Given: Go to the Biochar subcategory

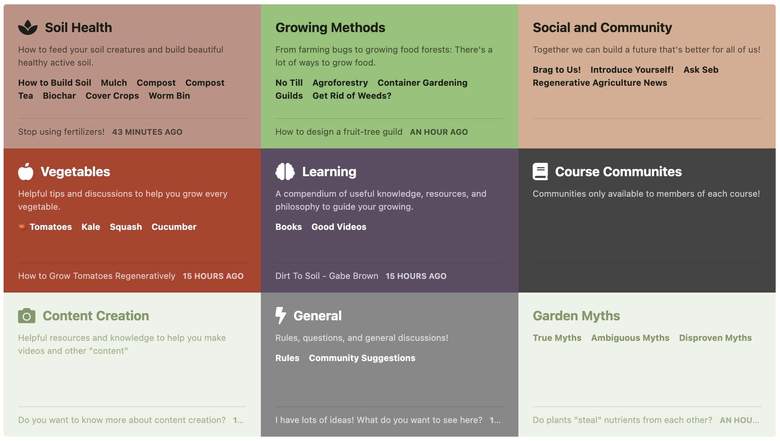Looking at the screenshot, I should pyautogui.click(x=59, y=96).
